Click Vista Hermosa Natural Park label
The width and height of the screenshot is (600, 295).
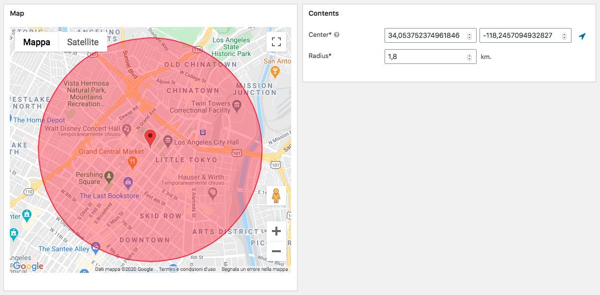click(85, 93)
